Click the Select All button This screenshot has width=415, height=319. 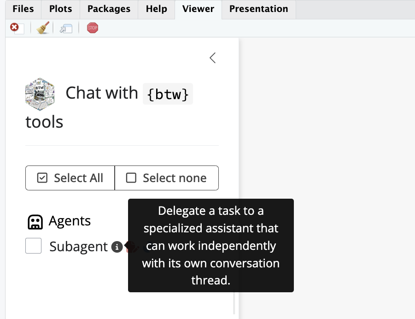coord(70,178)
